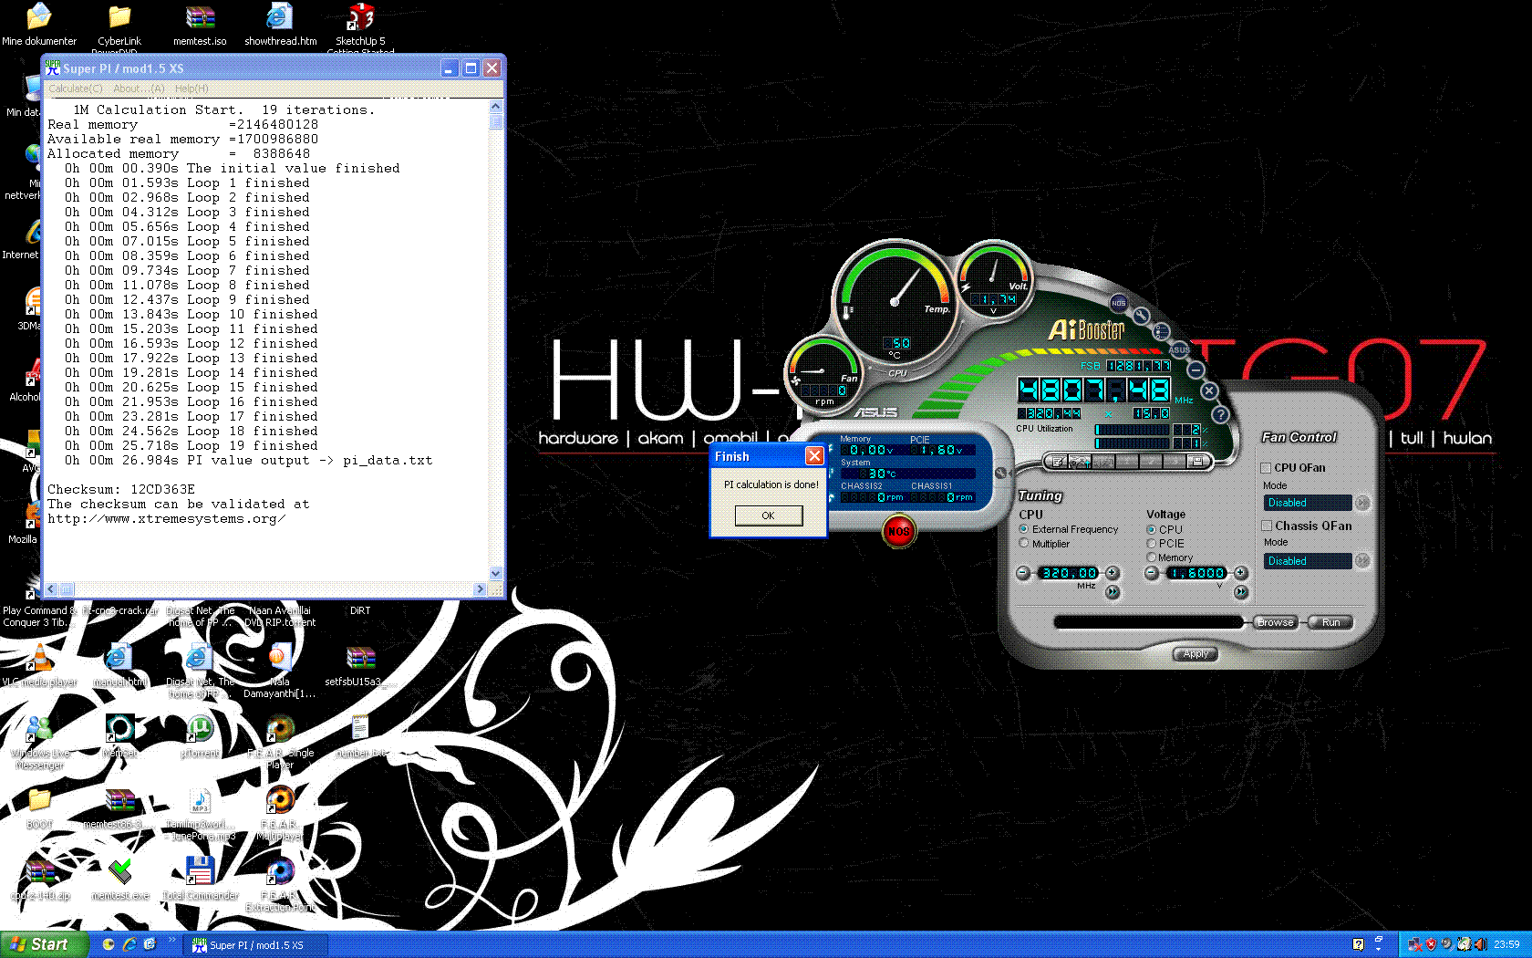Click Super PI vertical scrollbar down arrow
This screenshot has width=1532, height=958.
[x=496, y=573]
